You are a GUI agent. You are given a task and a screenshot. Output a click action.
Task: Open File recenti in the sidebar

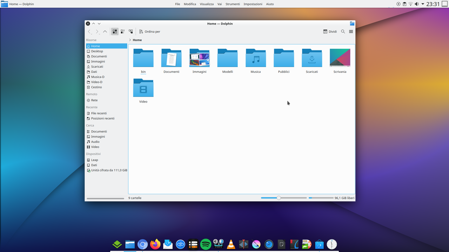click(x=106, y=113)
